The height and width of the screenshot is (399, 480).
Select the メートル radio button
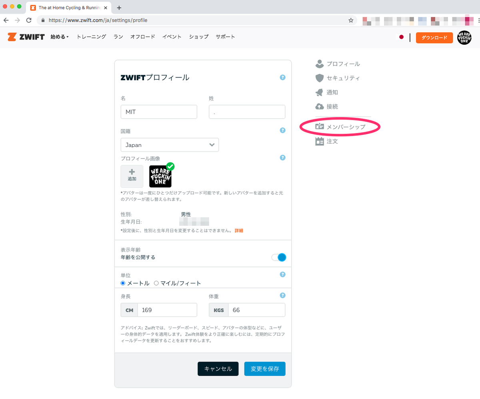[x=123, y=283]
